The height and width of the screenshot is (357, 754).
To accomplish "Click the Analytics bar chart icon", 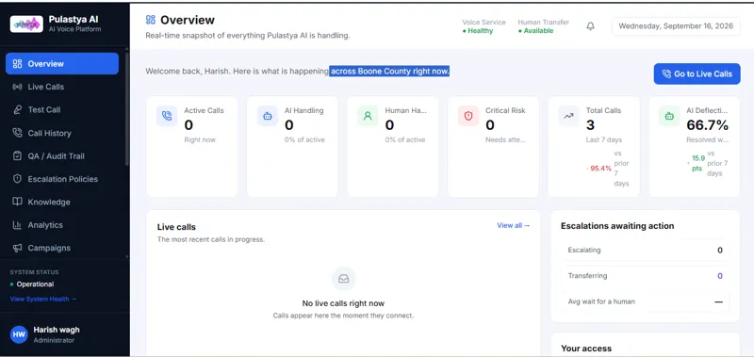I will coord(17,225).
